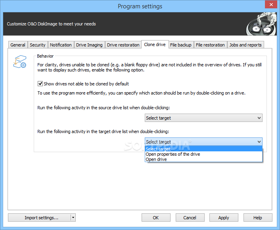Click the Apply button

point(224,217)
